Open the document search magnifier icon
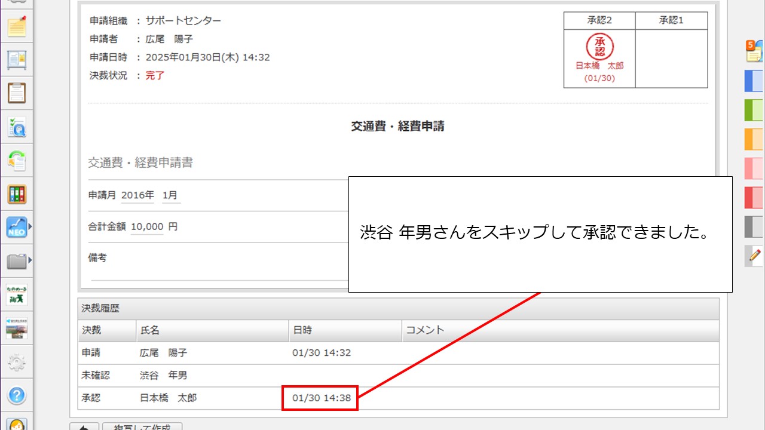The image size is (765, 430). (x=17, y=127)
